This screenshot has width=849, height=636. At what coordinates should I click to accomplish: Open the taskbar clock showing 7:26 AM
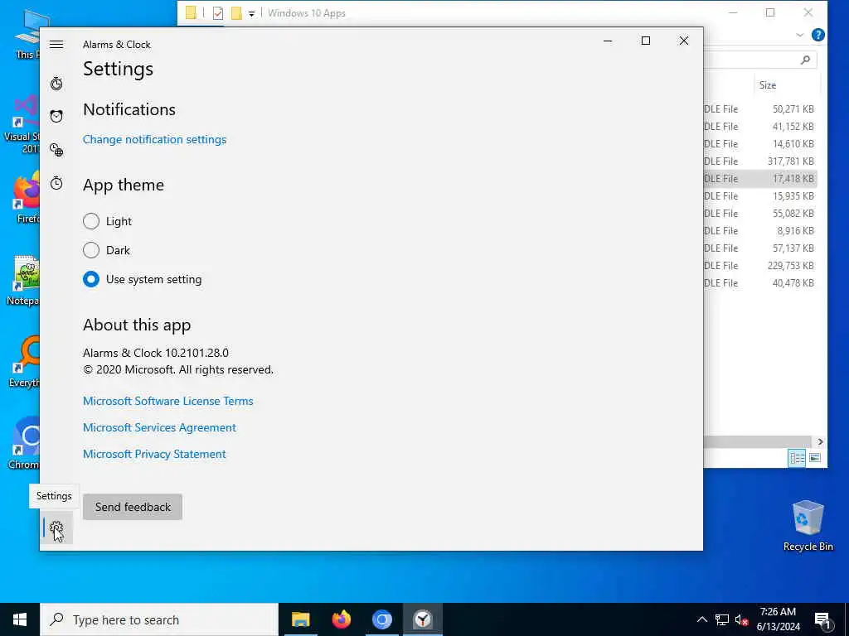778,619
